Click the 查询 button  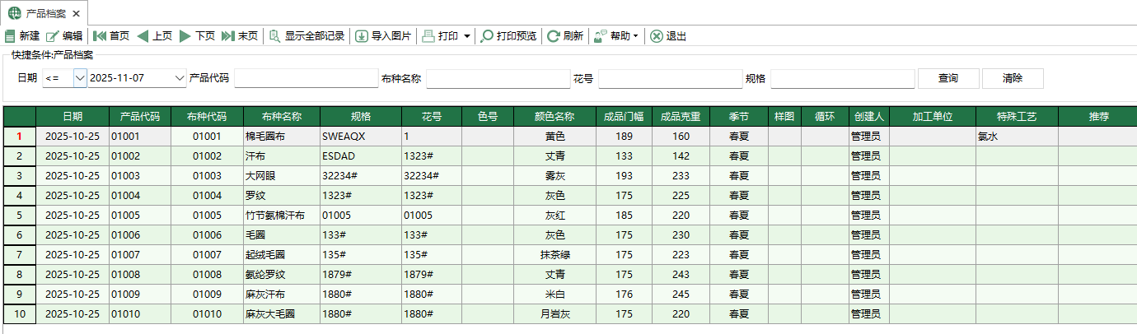click(948, 78)
